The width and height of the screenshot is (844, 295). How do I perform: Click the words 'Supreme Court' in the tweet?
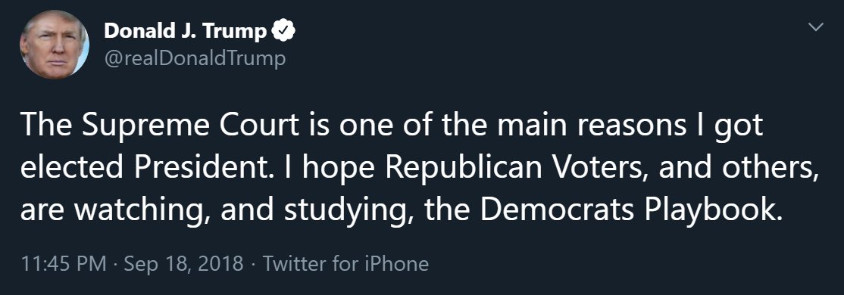click(x=190, y=126)
